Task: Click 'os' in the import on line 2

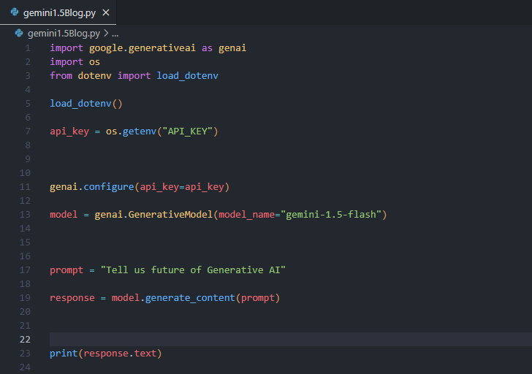Action: [x=95, y=62]
